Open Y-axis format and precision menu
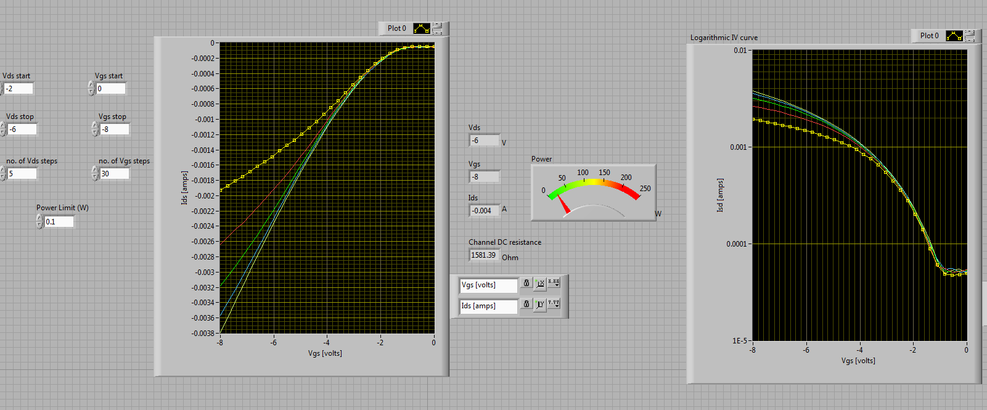This screenshot has height=410, width=987. click(x=554, y=304)
